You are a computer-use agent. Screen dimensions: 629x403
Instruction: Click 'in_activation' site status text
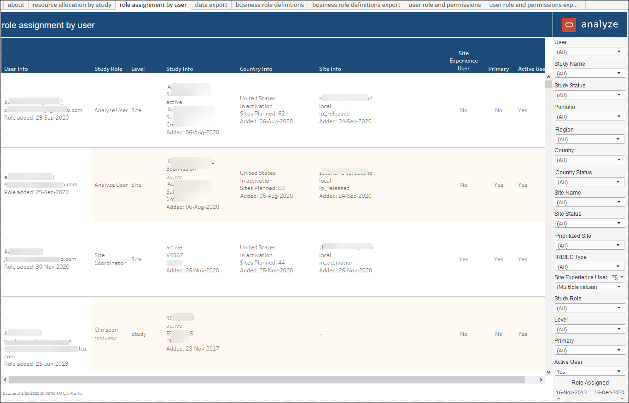(337, 263)
